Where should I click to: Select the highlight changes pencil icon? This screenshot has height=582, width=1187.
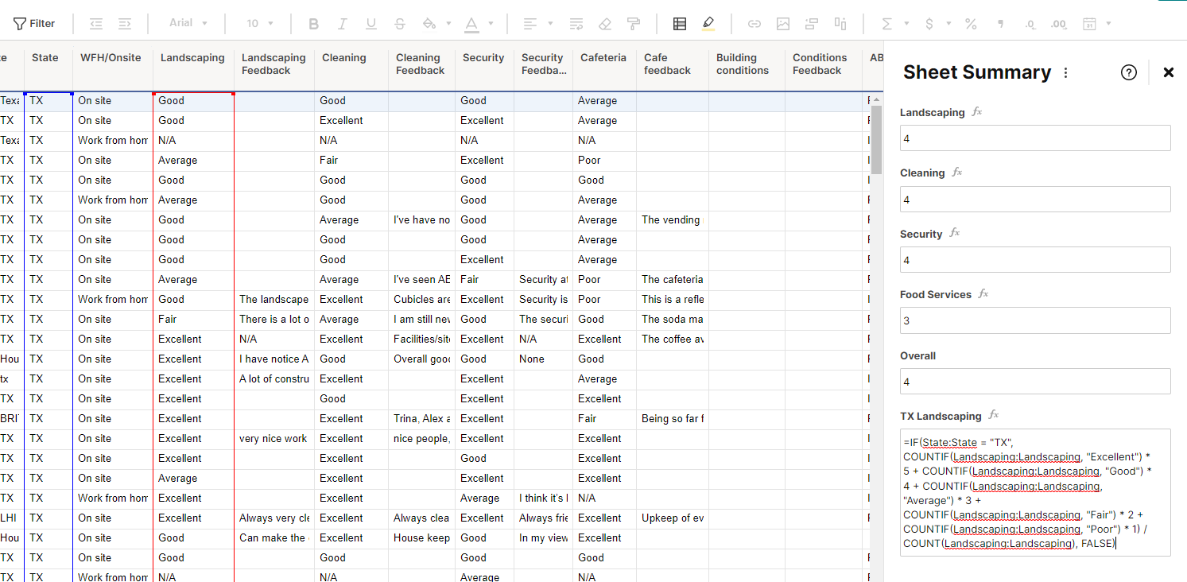point(708,23)
